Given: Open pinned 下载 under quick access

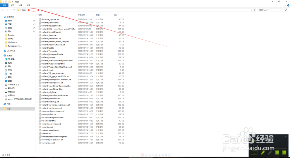Looking at the screenshot, I should click(x=10, y=24).
